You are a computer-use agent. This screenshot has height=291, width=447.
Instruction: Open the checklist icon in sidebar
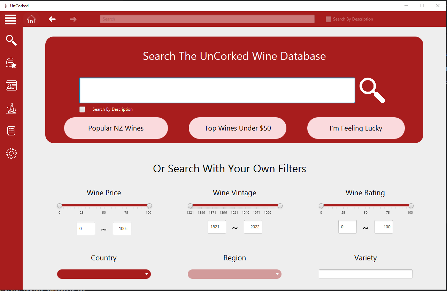point(11,131)
